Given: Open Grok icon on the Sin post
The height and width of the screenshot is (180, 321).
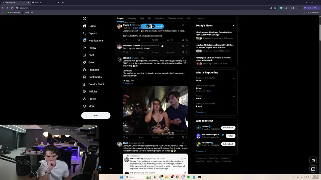Looking at the screenshot, I should point(183,143).
